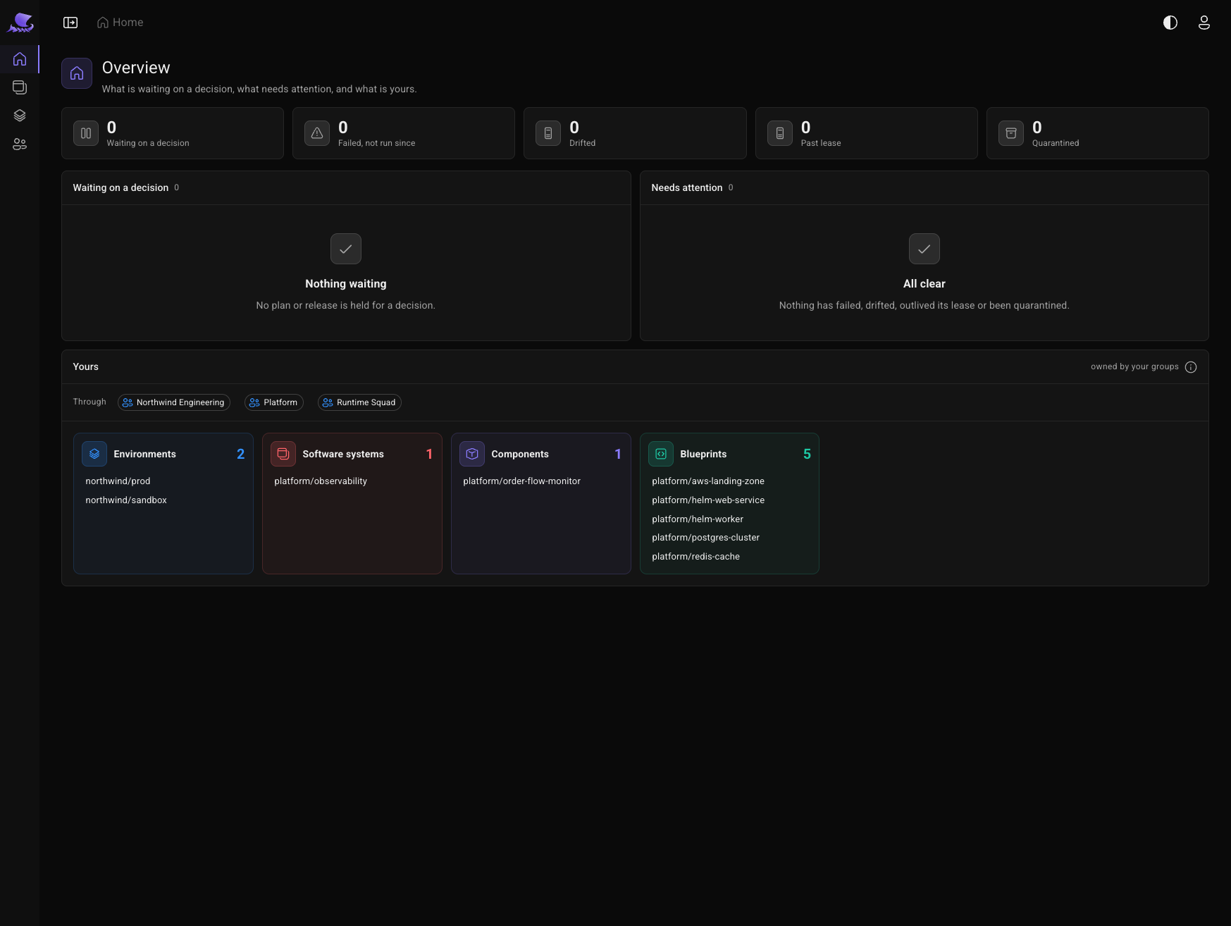Toggle the dark/light theme contrast icon
1231x926 pixels.
tap(1170, 23)
